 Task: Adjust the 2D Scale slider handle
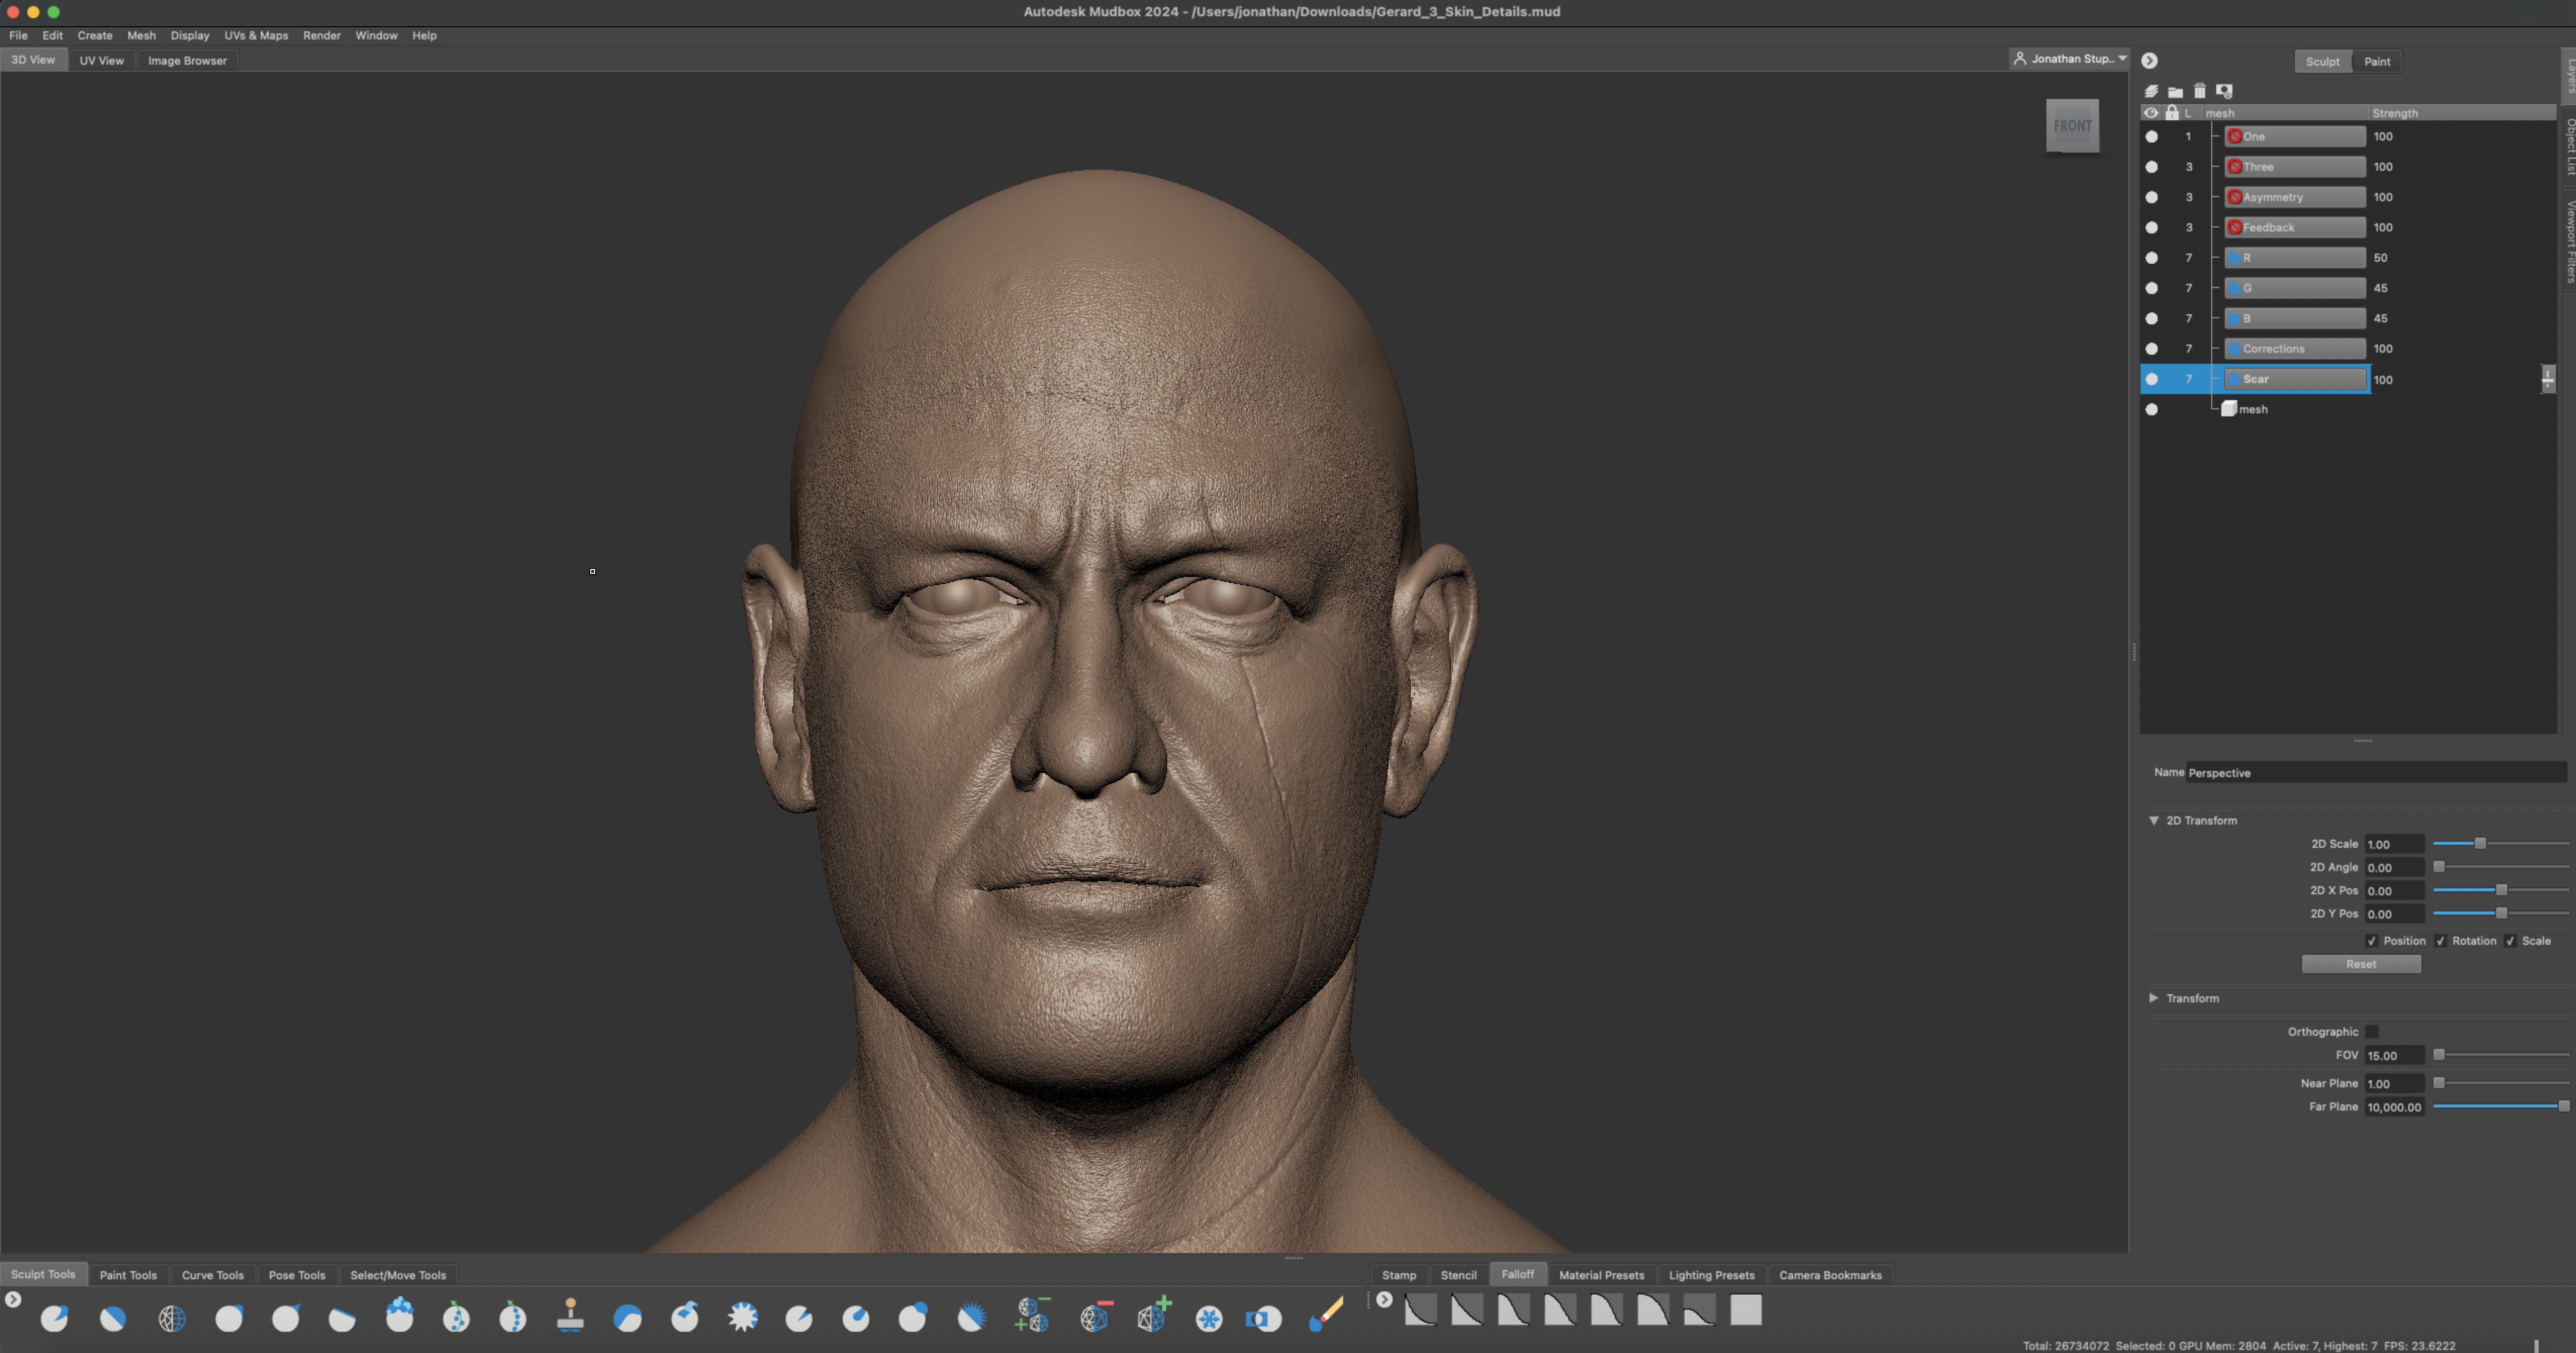2479,844
